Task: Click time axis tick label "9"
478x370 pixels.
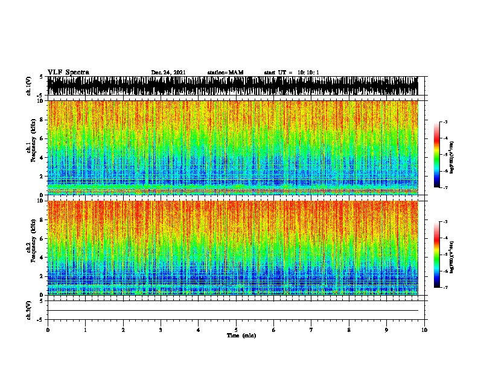Action: (x=386, y=329)
